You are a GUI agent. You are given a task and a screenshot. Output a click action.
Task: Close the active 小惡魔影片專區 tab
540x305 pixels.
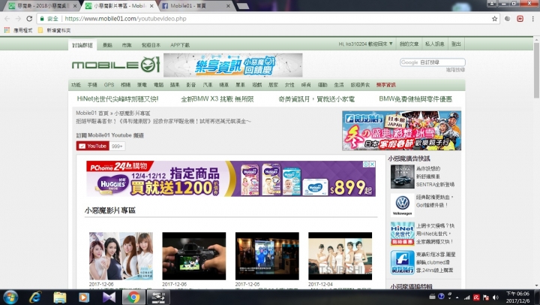tap(151, 6)
